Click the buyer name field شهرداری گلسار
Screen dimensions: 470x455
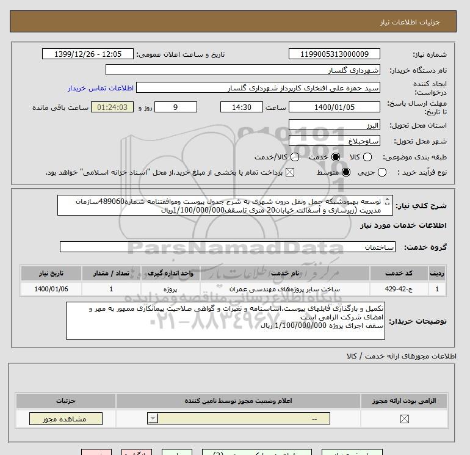[243, 70]
